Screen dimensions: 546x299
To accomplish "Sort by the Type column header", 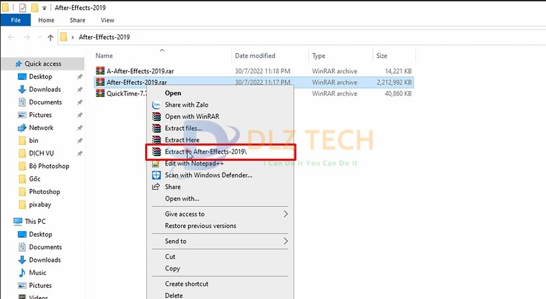I will 319,56.
